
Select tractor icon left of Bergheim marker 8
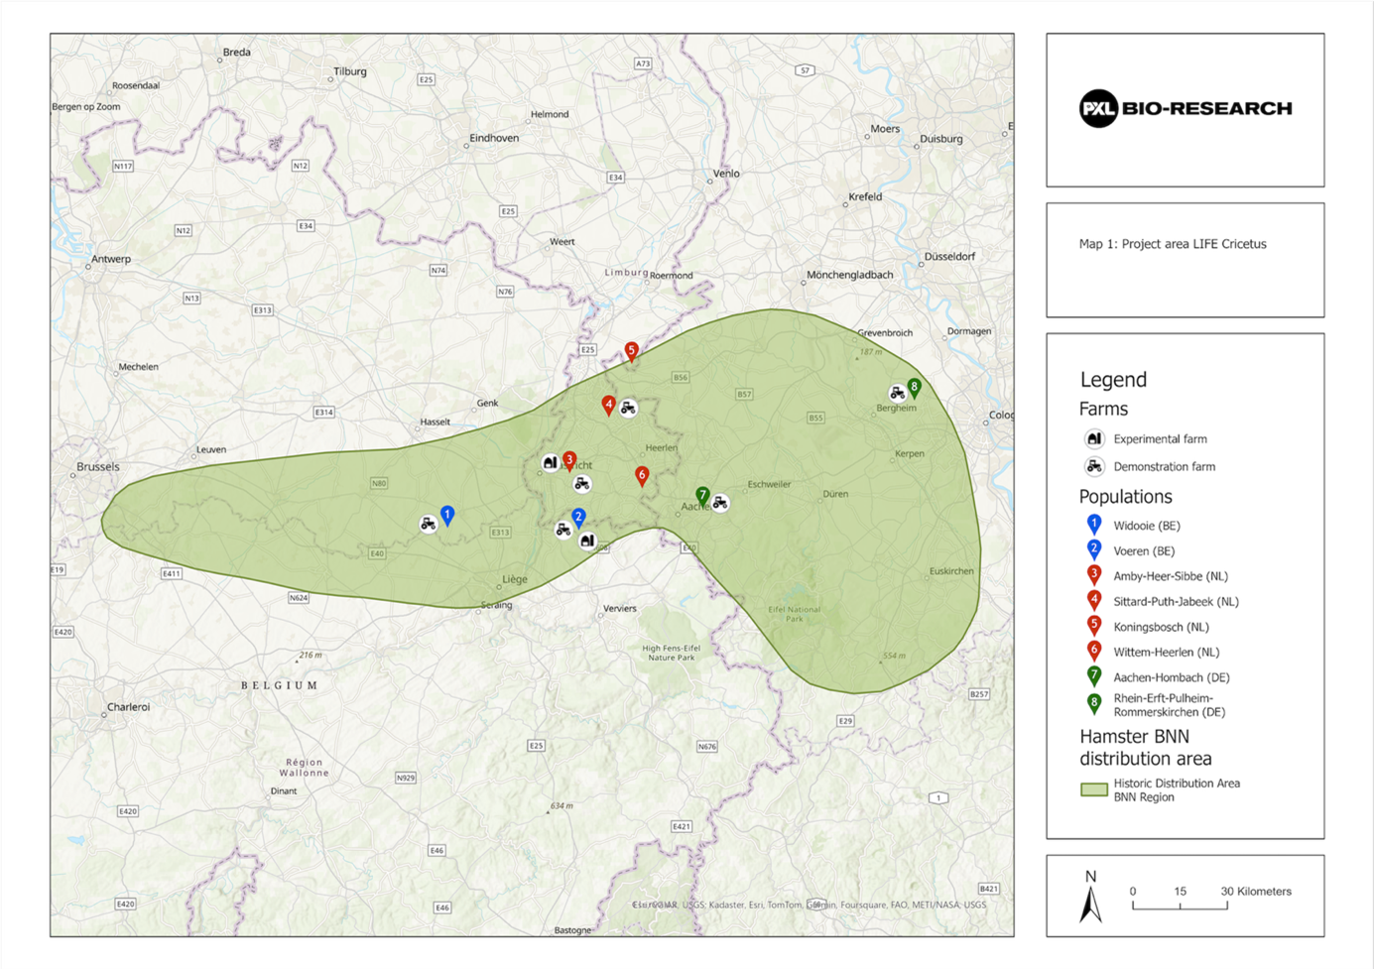[x=897, y=394]
